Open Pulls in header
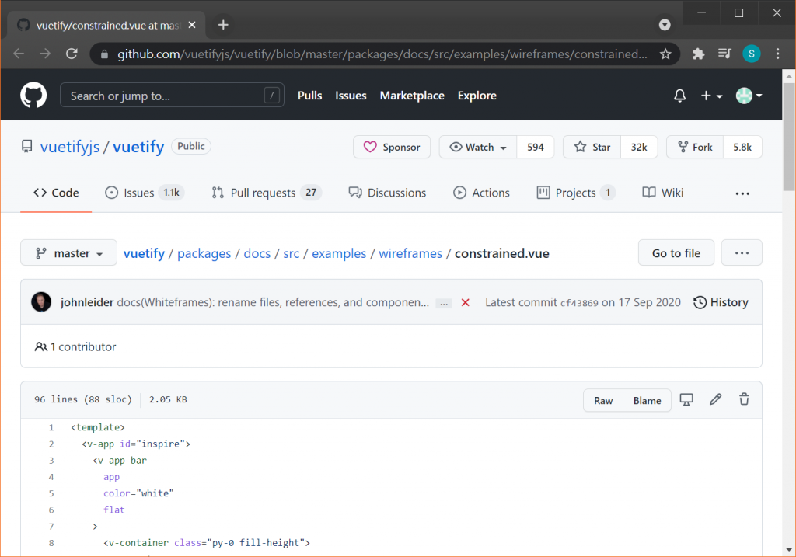 click(x=309, y=96)
